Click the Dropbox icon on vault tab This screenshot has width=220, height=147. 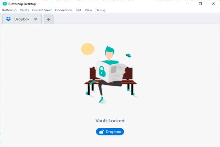pos(9,19)
